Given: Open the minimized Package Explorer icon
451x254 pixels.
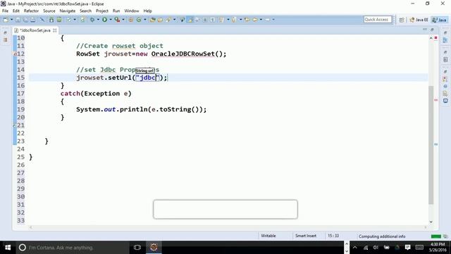Looking at the screenshot, I should click(x=6, y=40).
